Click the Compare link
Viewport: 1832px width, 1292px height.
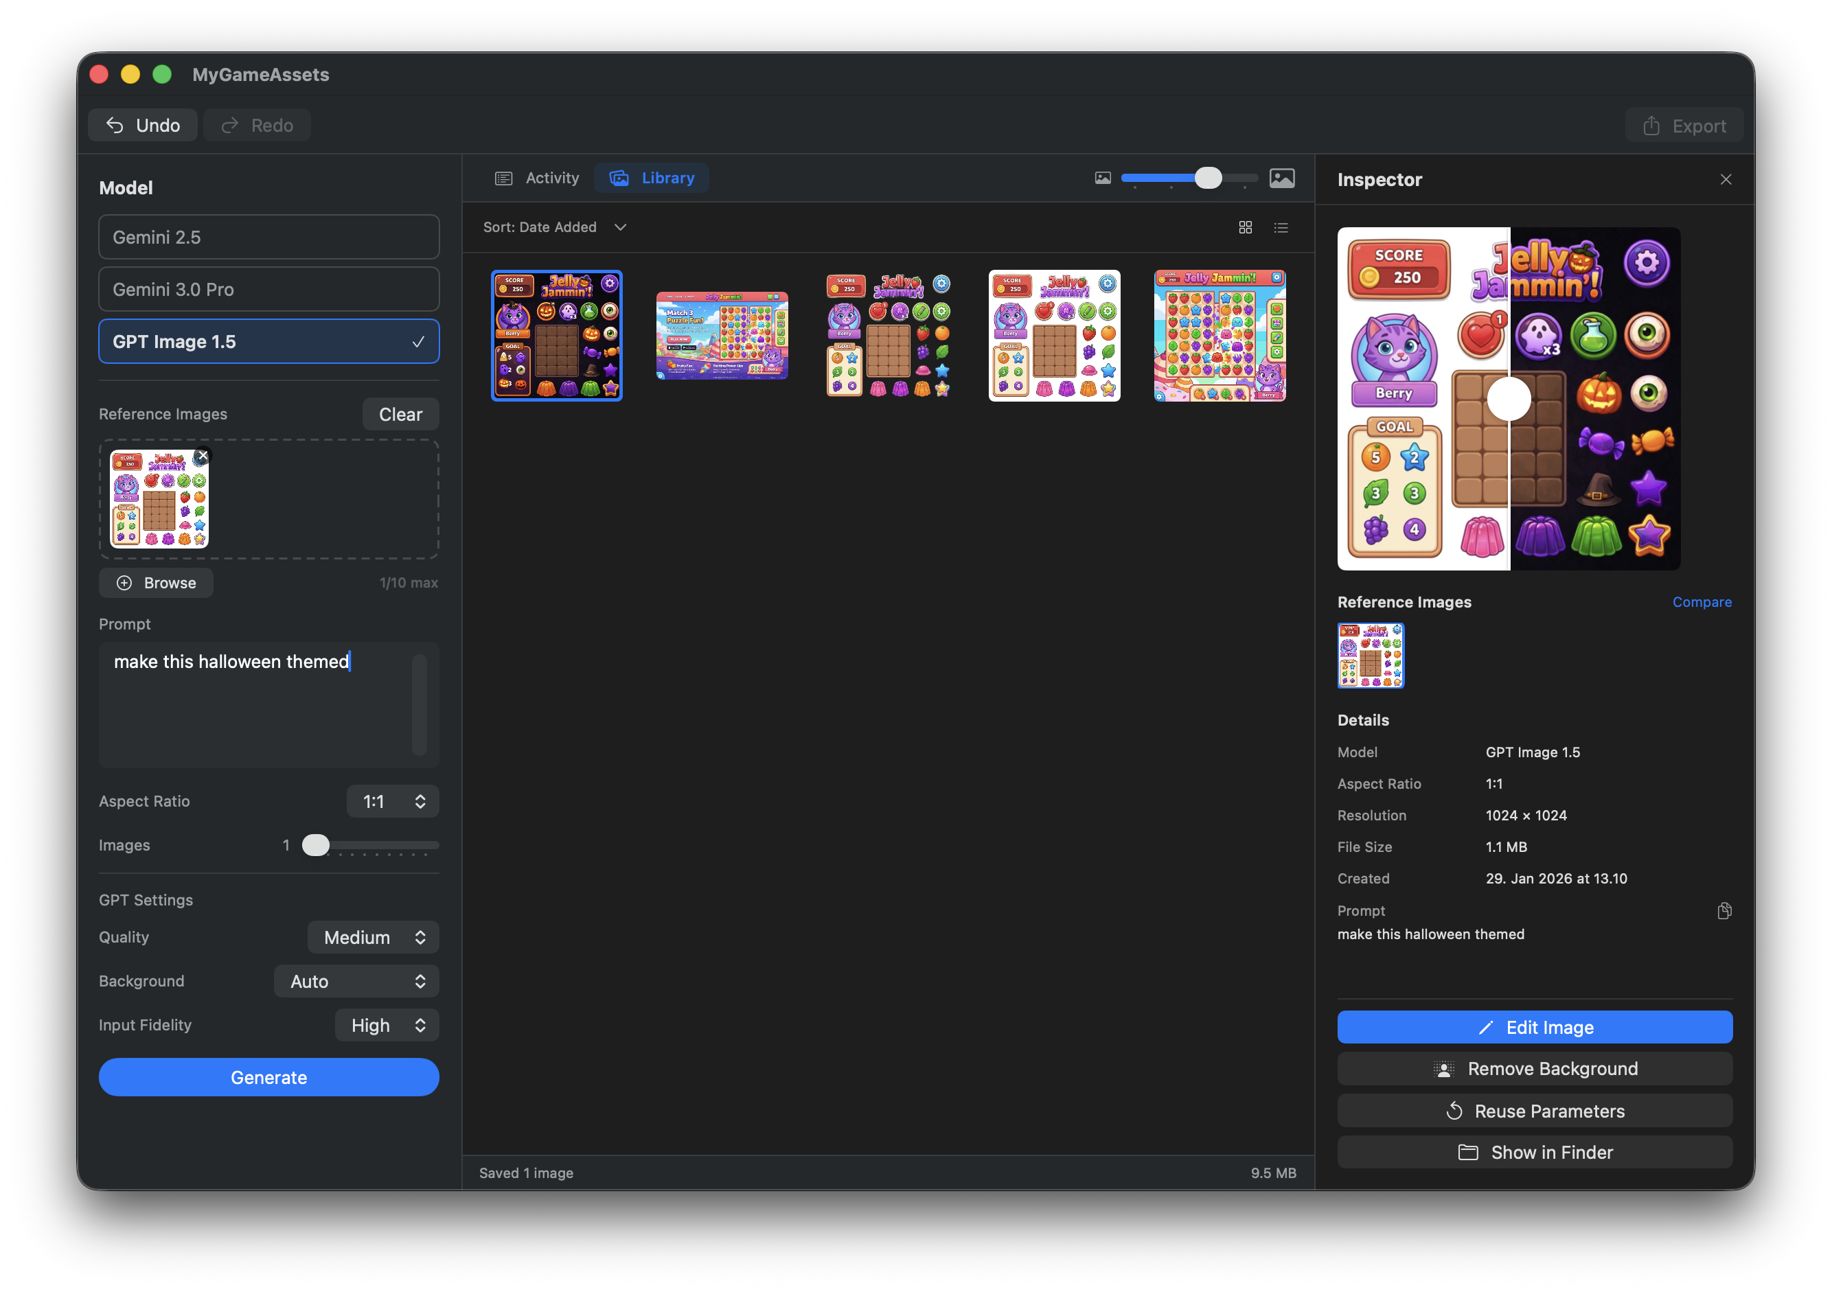click(1701, 602)
